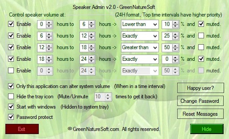Click the green Hide button
229x139 pixels.
point(207,129)
